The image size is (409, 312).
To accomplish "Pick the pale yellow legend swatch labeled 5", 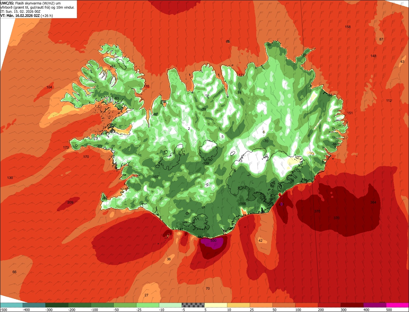I will click(x=215, y=305).
